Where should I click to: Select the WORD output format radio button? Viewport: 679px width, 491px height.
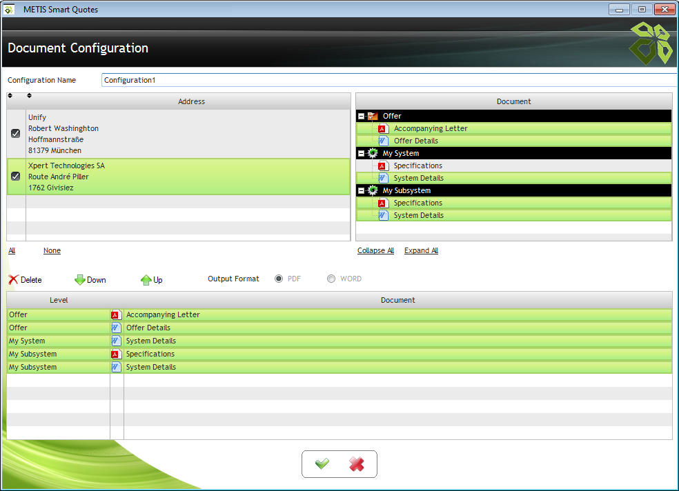pyautogui.click(x=331, y=279)
